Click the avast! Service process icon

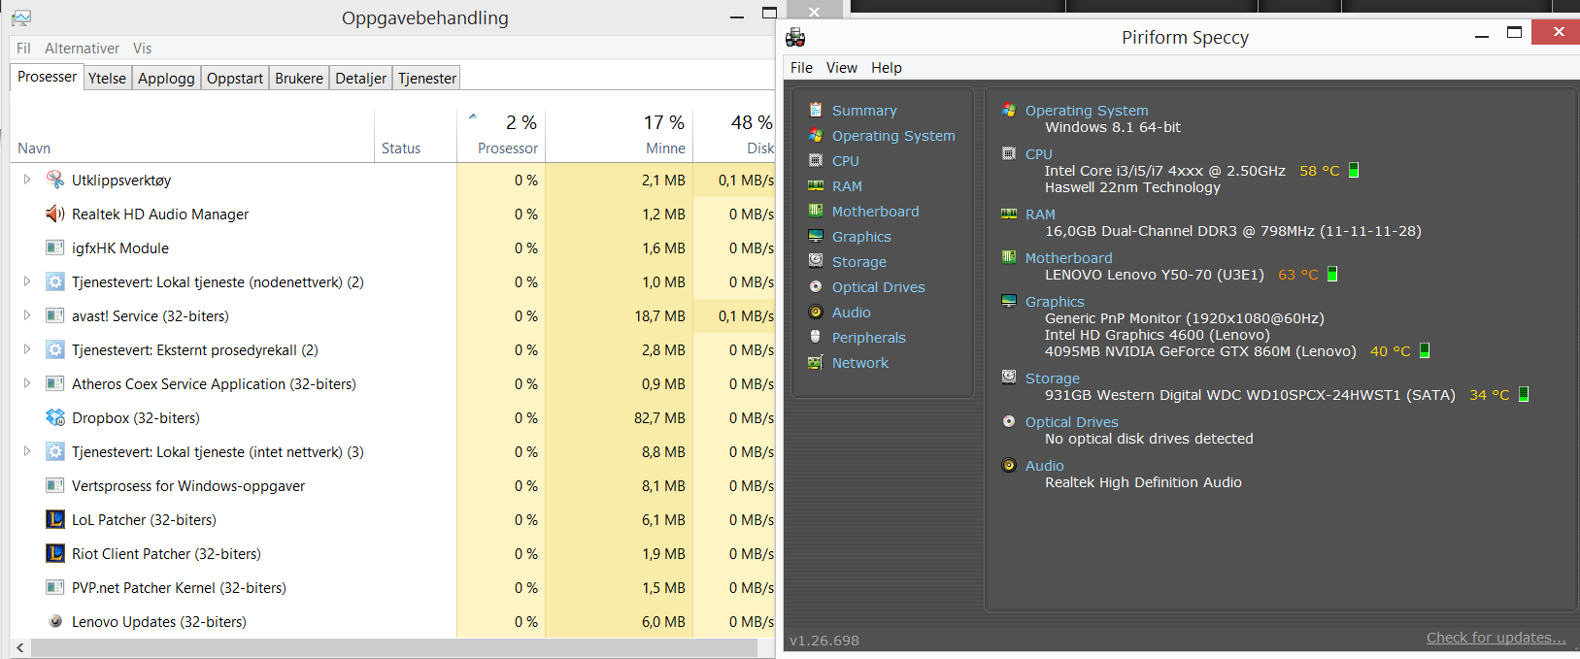(55, 315)
